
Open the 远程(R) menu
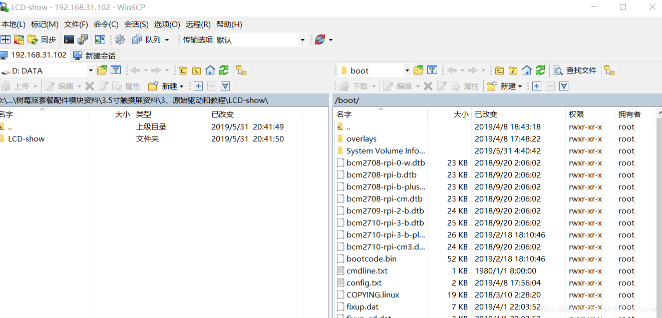[198, 24]
